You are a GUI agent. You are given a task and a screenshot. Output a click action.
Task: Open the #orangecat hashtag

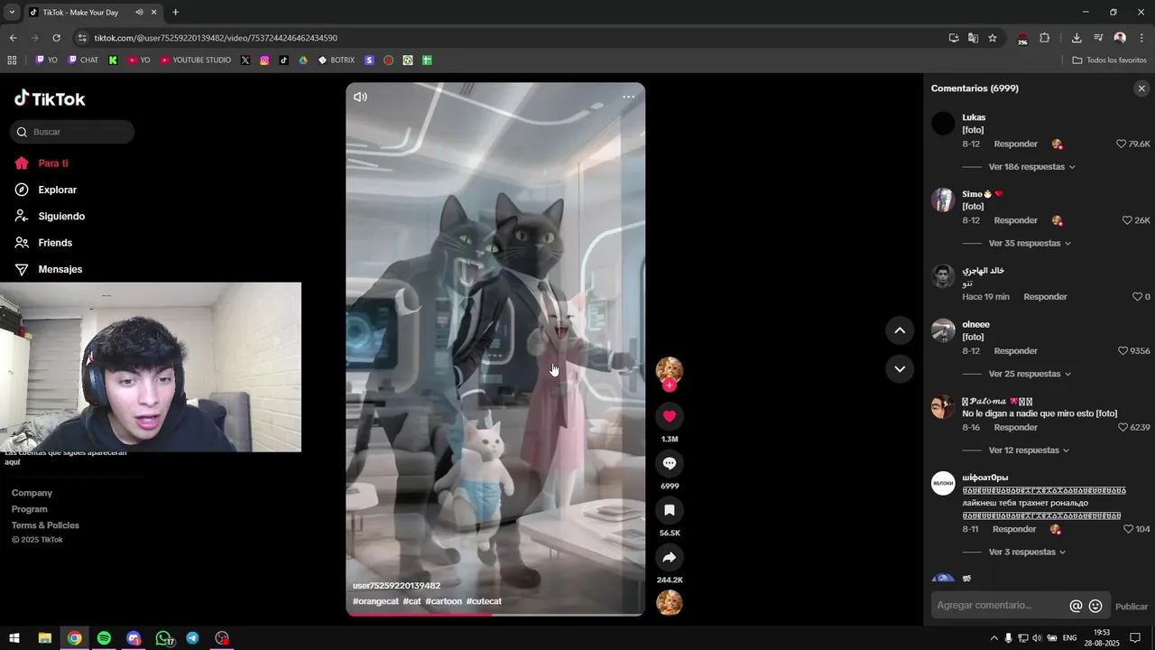(x=375, y=601)
